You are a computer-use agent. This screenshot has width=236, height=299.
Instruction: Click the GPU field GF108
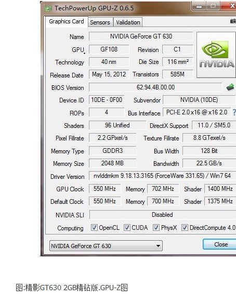pos(109,49)
